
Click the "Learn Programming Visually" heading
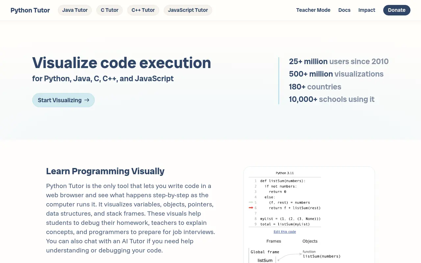[x=105, y=171]
